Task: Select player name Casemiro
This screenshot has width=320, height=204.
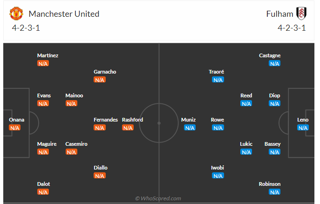Action: tap(76, 144)
